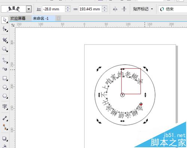Click the top-right rotation handle of selection

click(x=145, y=69)
